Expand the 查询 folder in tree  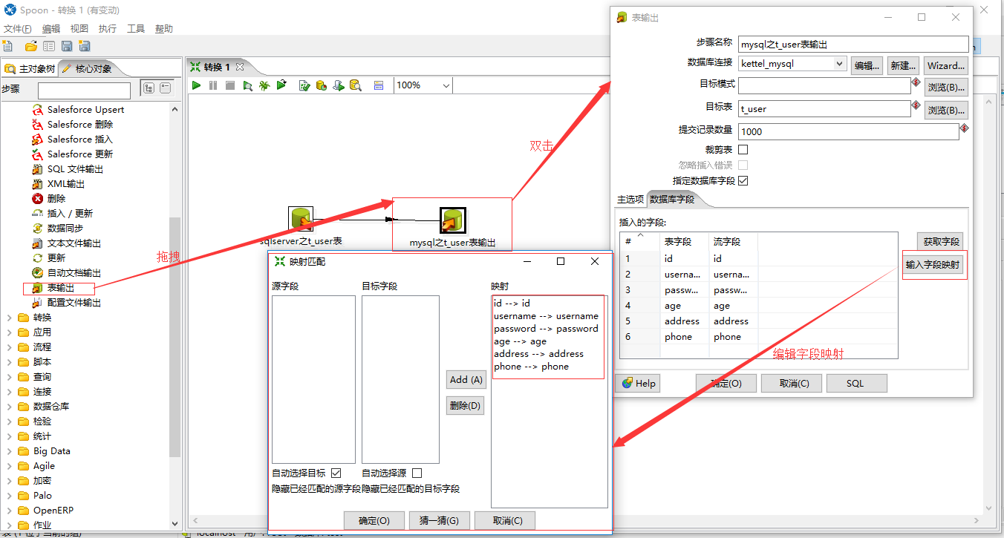pyautogui.click(x=10, y=377)
